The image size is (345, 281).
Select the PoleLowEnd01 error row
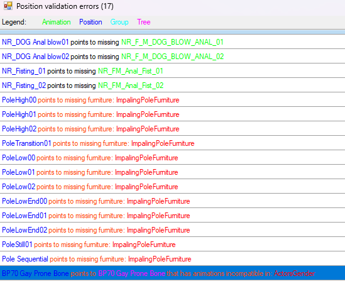172,216
